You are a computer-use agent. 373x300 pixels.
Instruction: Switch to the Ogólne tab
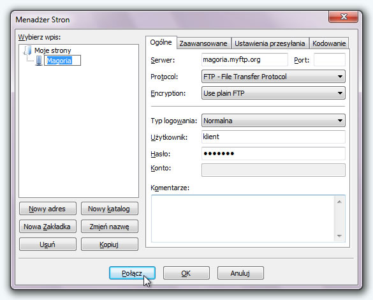click(x=161, y=42)
